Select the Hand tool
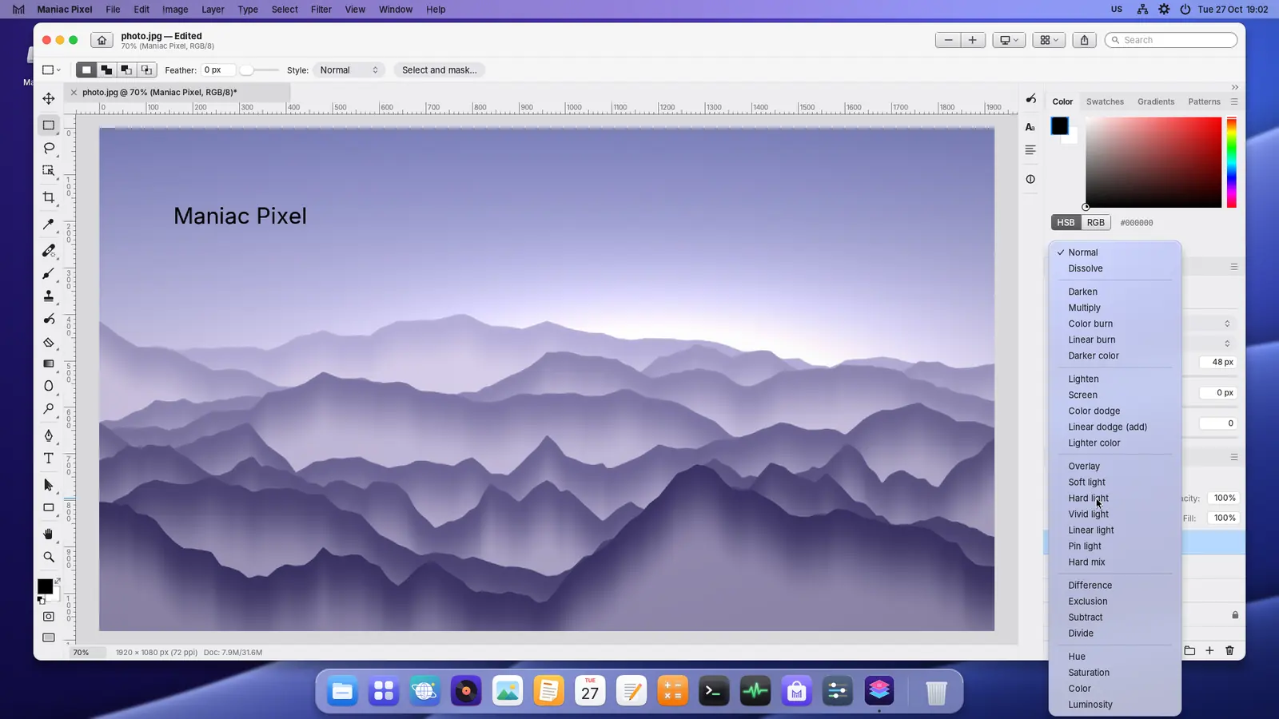 point(49,534)
